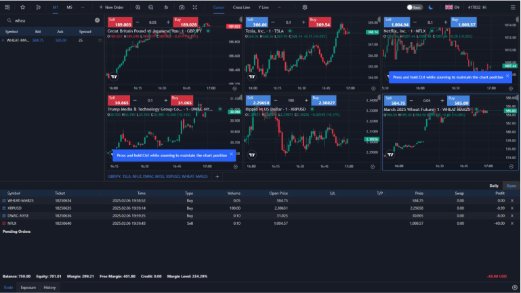
Task: Select the Cross Line tool
Action: click(241, 7)
